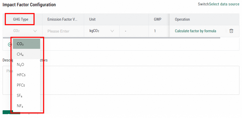Select the HFCs option
Image resolution: width=242 pixels, height=118 pixels.
click(26, 75)
